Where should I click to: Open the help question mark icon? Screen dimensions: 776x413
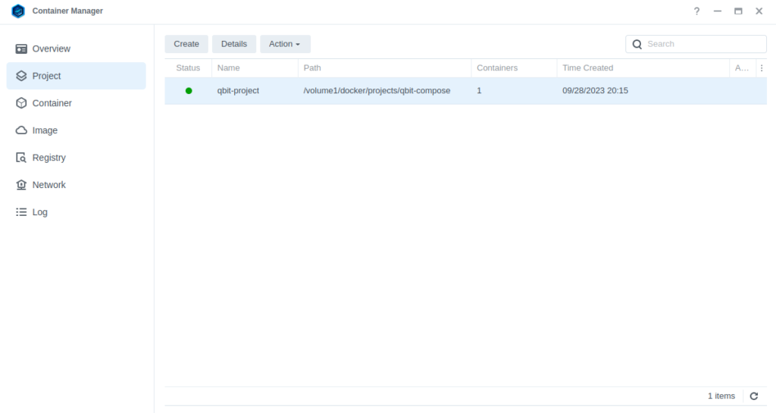(x=696, y=11)
